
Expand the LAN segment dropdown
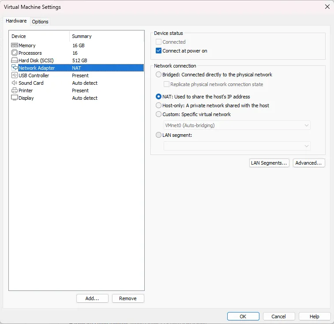click(237, 146)
